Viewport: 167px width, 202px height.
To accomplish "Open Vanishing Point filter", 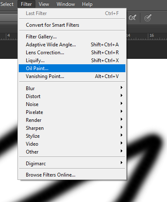I will tap(72, 76).
